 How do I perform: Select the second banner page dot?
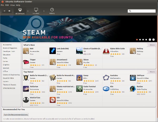140,40
